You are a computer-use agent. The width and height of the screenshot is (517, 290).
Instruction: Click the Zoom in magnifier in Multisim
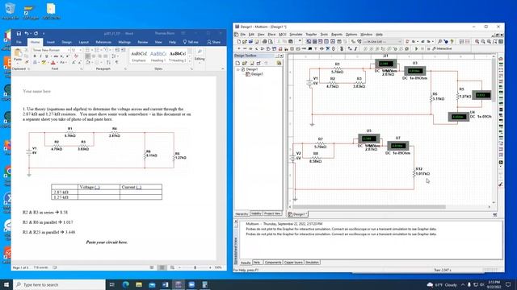(x=477, y=42)
